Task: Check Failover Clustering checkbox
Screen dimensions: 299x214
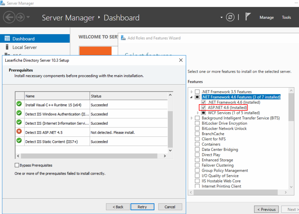Action: [x=197, y=165]
